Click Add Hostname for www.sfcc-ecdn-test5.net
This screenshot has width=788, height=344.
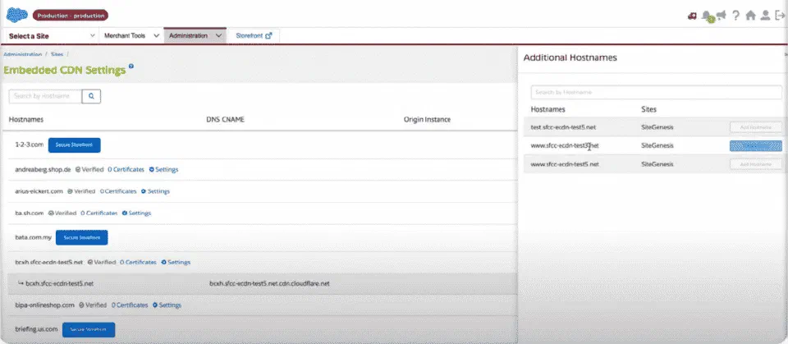tap(756, 164)
